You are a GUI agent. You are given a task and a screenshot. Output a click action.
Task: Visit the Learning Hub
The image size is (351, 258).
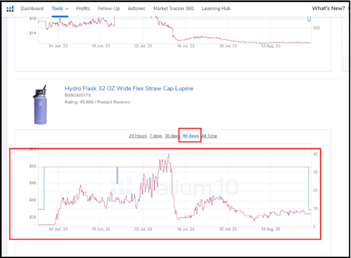click(216, 9)
